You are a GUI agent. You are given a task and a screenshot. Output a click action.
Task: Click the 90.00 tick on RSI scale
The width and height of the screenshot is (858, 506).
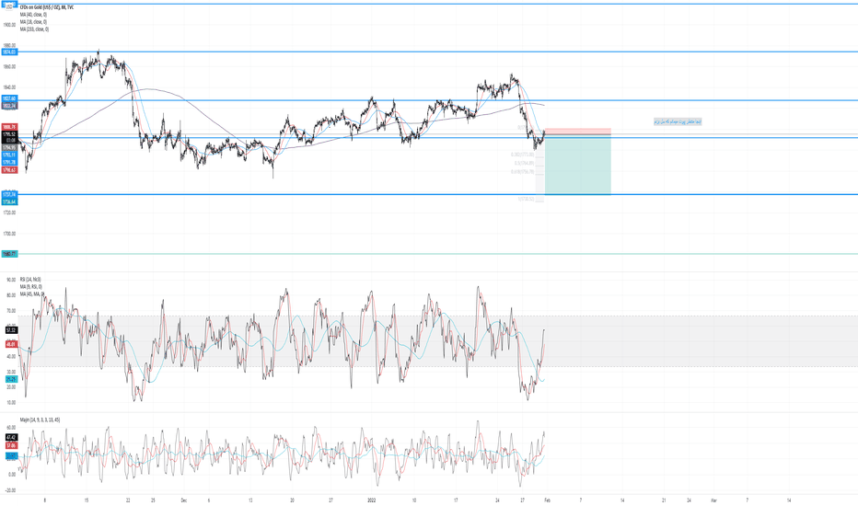click(11, 280)
